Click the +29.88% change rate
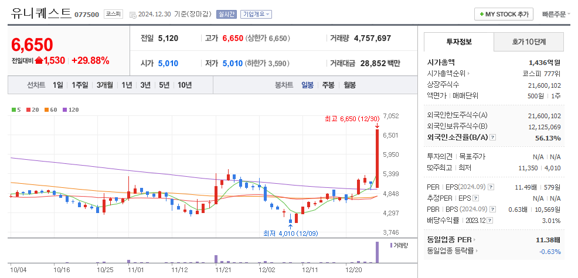Screen dimensions: 578x278 90,61
